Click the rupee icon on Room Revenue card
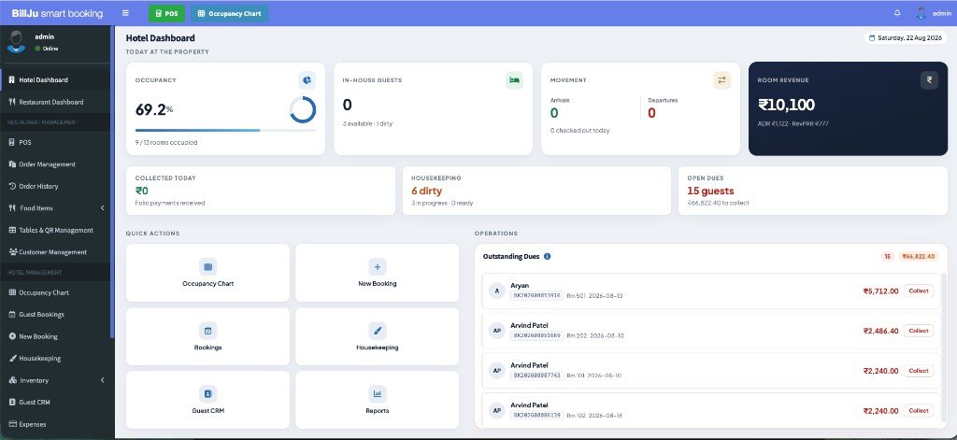Viewport: 957px width, 440px height. 930,80
